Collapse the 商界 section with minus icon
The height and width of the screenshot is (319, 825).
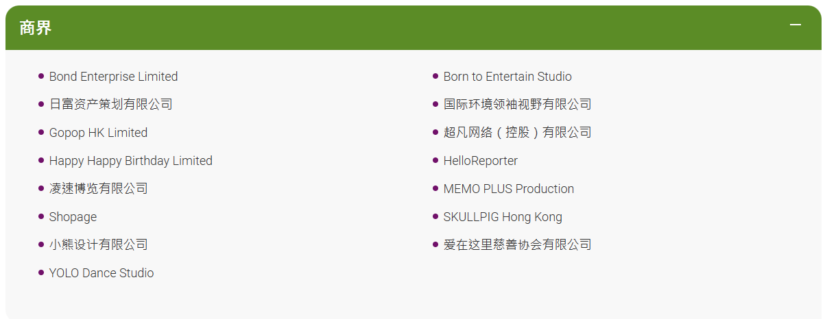pyautogui.click(x=795, y=25)
